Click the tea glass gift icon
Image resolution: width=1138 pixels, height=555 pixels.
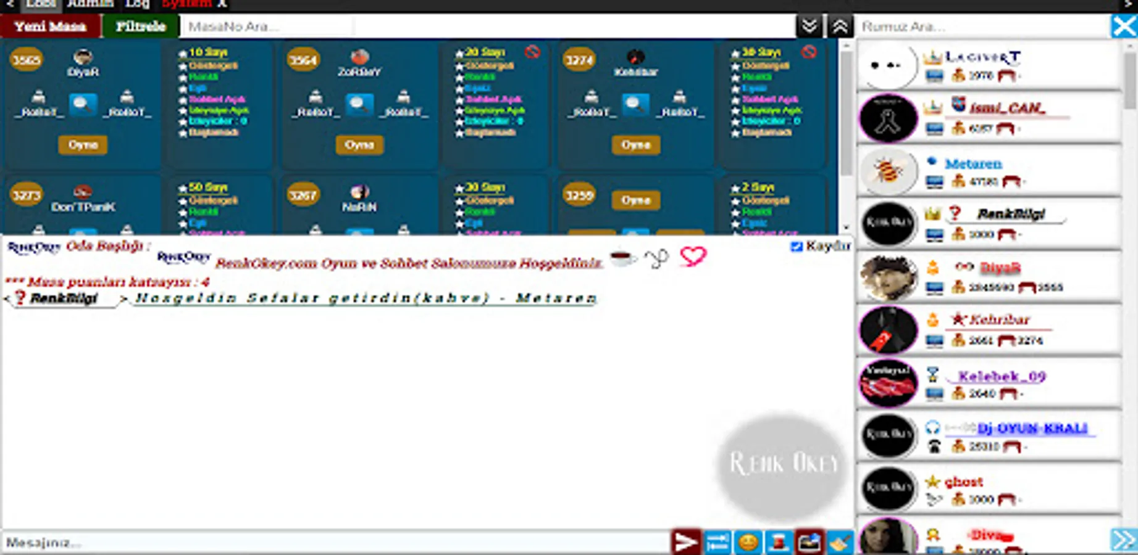coord(779,542)
